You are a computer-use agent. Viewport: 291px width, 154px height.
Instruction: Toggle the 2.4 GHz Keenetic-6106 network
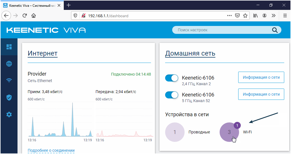[172, 78]
